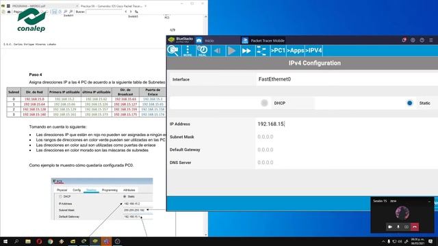Go to next search result in PDF viewer
The width and height of the screenshot is (438, 246).
pos(131,12)
